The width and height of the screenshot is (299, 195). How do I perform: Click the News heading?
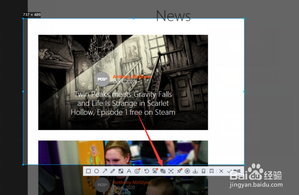pyautogui.click(x=173, y=16)
